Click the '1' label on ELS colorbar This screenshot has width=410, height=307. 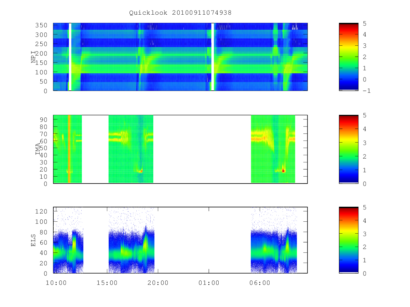tap(365, 260)
